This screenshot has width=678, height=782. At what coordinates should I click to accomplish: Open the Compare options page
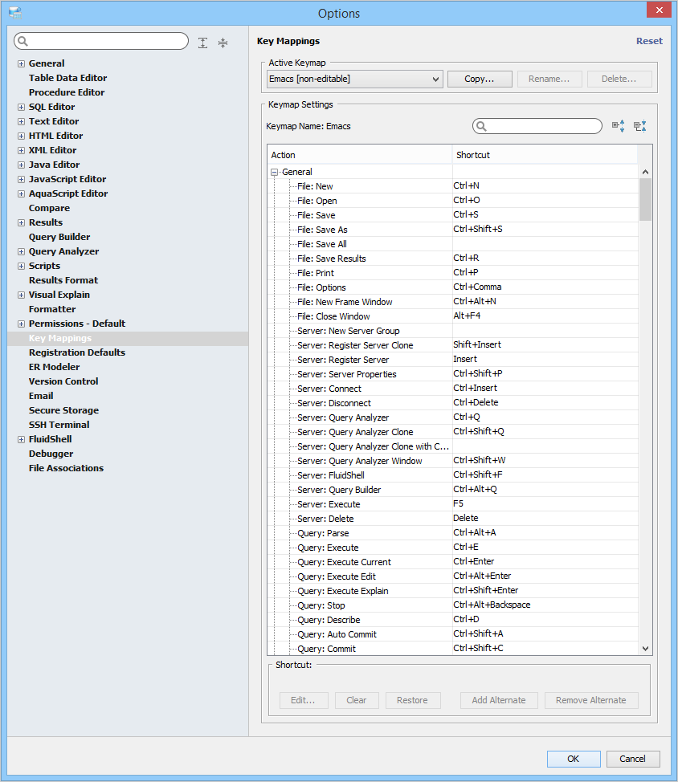pos(49,208)
